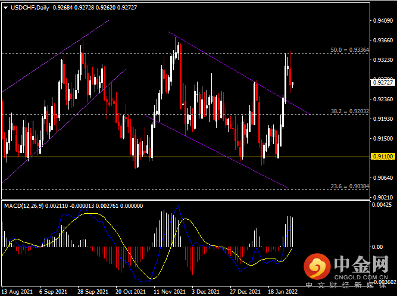Click the 13 Aug 2021 date label

(17, 291)
